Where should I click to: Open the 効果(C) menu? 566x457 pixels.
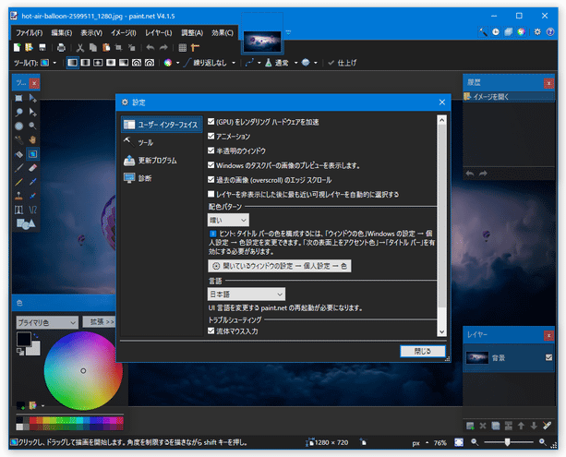pyautogui.click(x=223, y=33)
